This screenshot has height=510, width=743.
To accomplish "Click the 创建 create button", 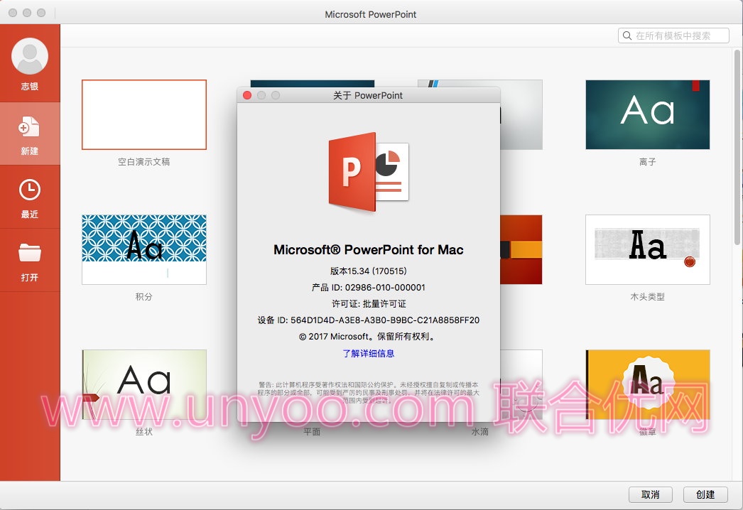I will (x=705, y=494).
